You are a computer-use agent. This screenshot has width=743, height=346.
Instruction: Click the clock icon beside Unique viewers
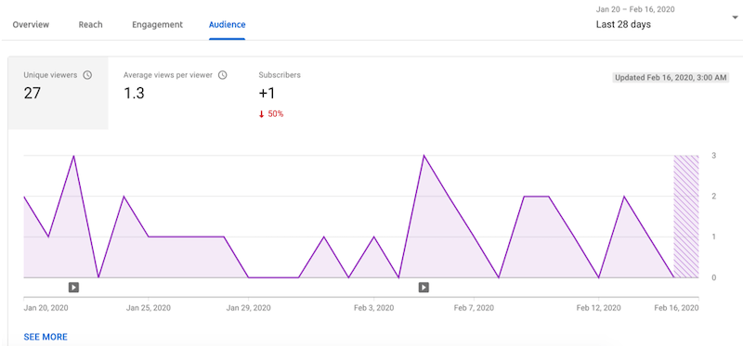87,75
